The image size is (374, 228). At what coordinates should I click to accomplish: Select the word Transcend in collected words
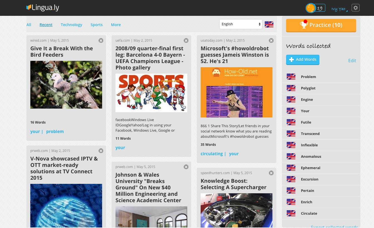point(310,134)
